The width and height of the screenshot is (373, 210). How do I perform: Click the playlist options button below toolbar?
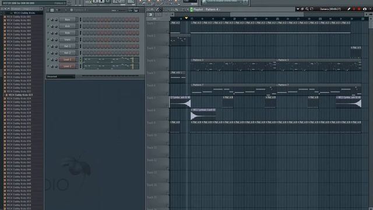point(150,15)
